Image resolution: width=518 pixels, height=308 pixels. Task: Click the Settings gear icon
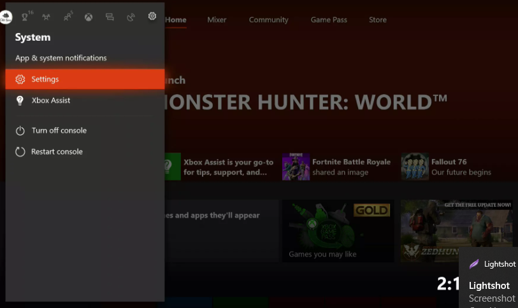click(x=20, y=80)
